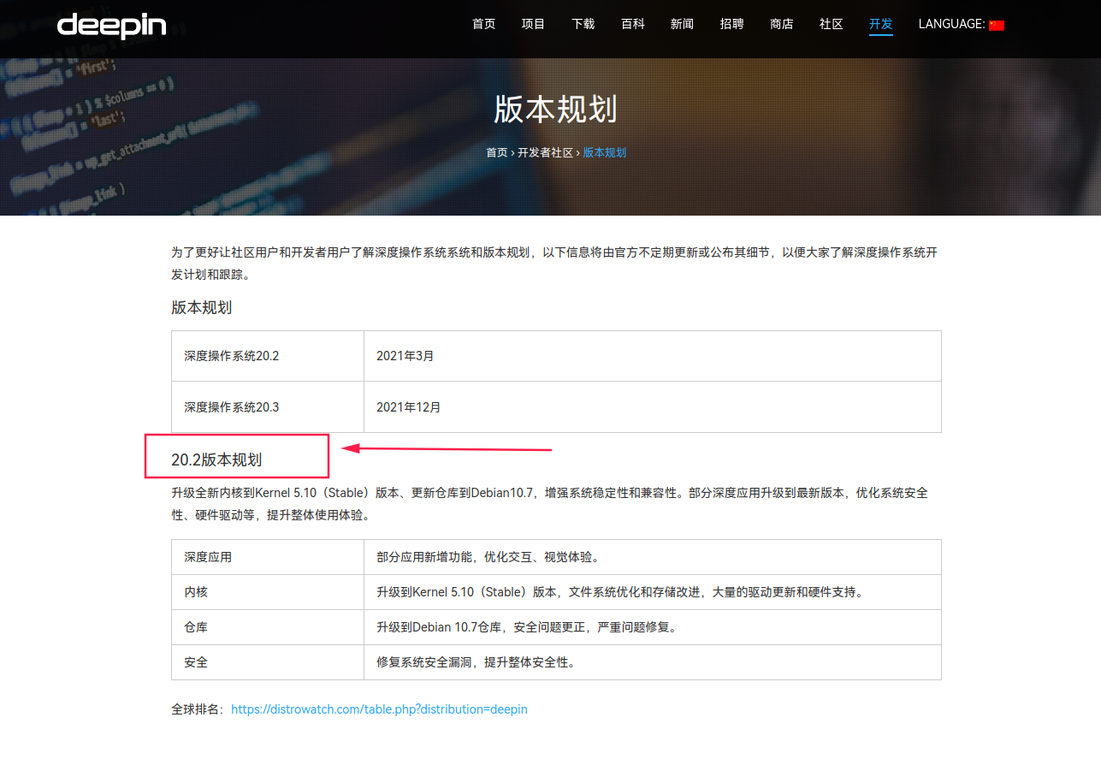Click the 20.2版本规划 heading
Screen dimensions: 1101x759
(x=216, y=460)
